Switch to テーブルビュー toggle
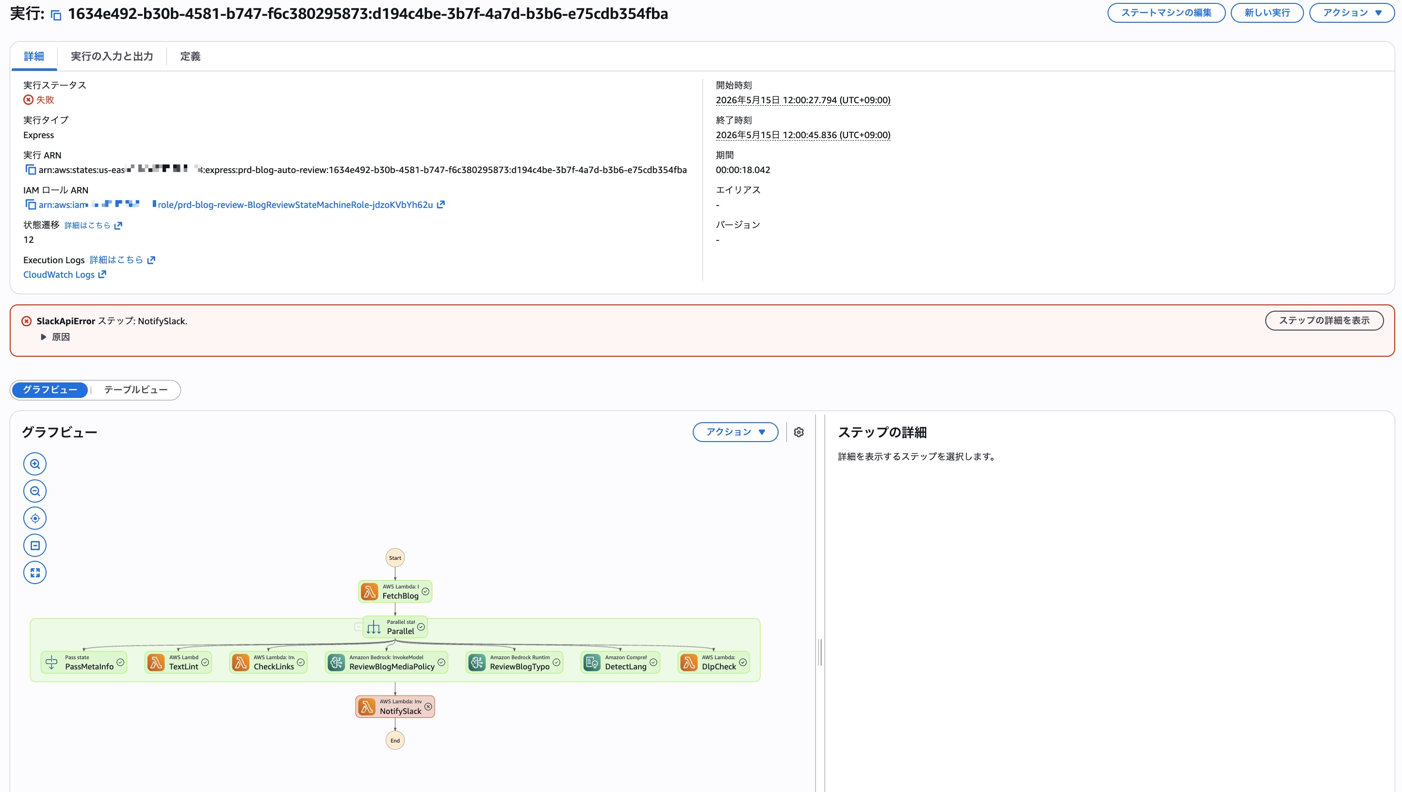The image size is (1402, 792). (135, 390)
